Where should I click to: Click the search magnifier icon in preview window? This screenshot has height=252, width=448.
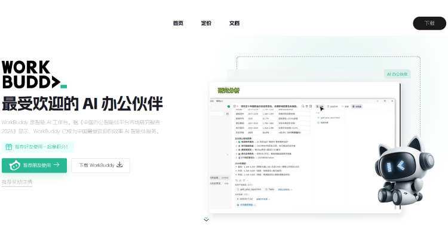[x=303, y=106]
